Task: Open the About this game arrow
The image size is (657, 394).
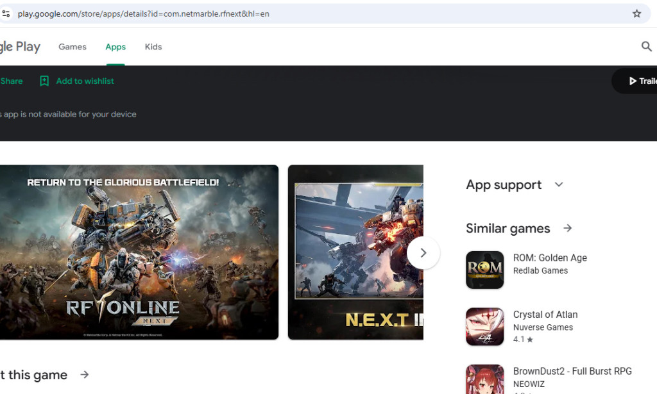Action: click(x=85, y=375)
